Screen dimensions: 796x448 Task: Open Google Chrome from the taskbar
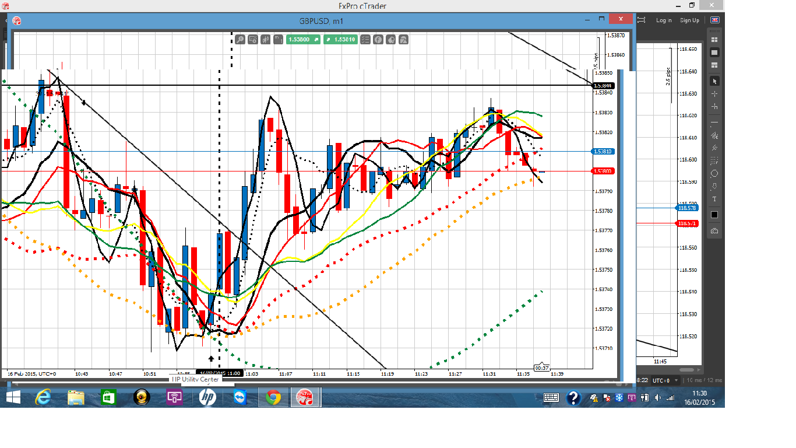click(x=273, y=398)
